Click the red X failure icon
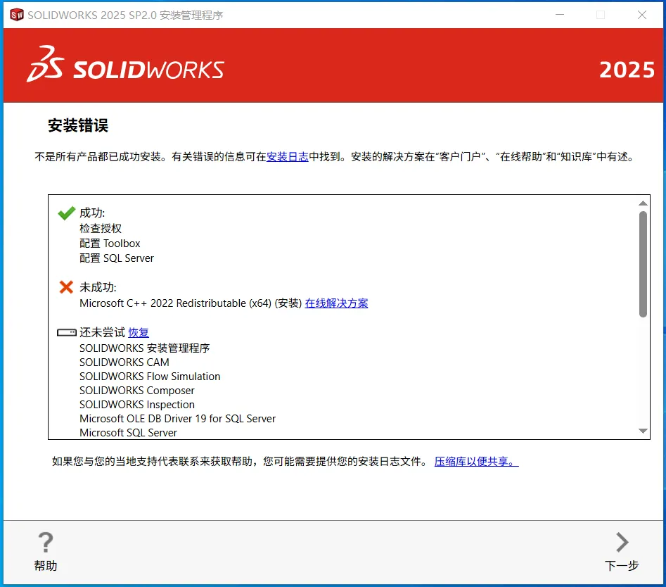 pos(66,287)
